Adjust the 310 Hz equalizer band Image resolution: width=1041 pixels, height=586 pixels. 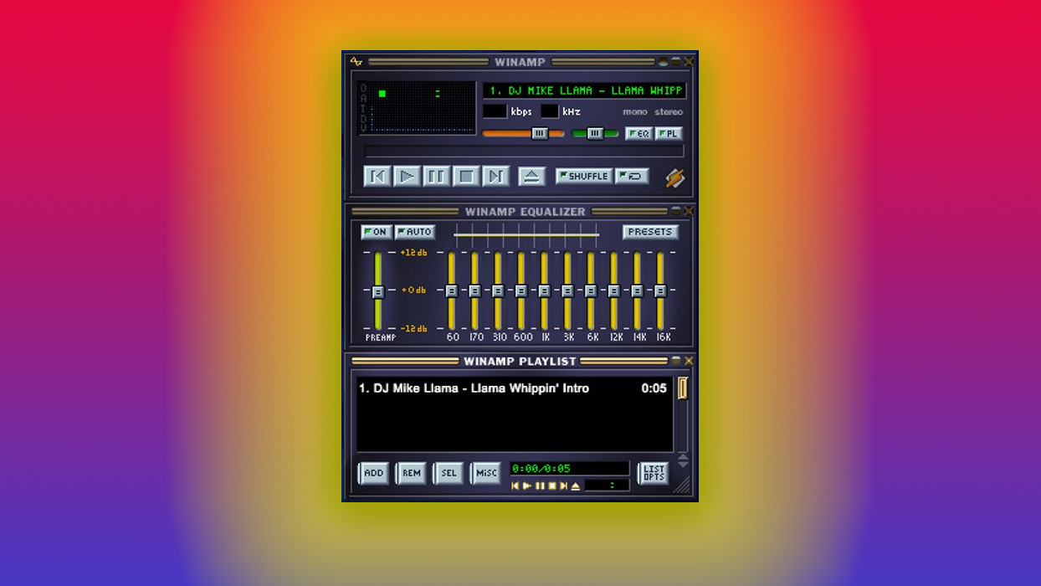[x=498, y=290]
